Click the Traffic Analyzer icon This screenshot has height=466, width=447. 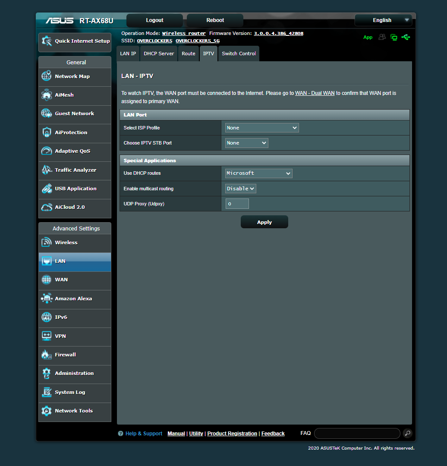[47, 170]
